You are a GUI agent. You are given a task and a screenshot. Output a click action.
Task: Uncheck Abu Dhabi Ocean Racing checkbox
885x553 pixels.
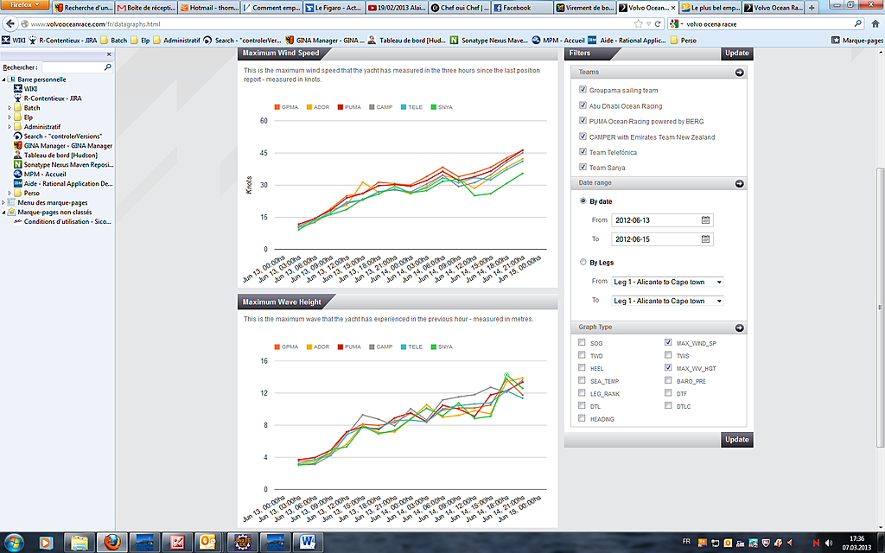tap(583, 105)
